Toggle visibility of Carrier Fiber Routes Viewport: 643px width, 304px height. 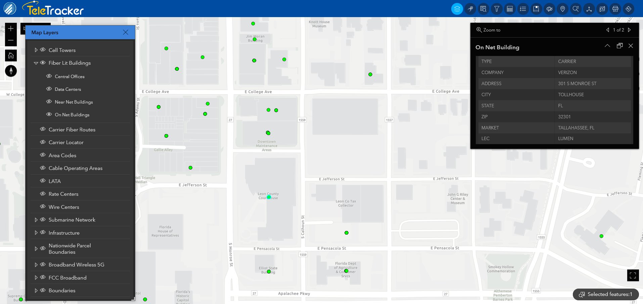click(x=43, y=129)
